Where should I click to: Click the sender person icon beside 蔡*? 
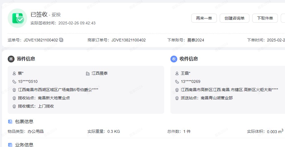(14, 73)
